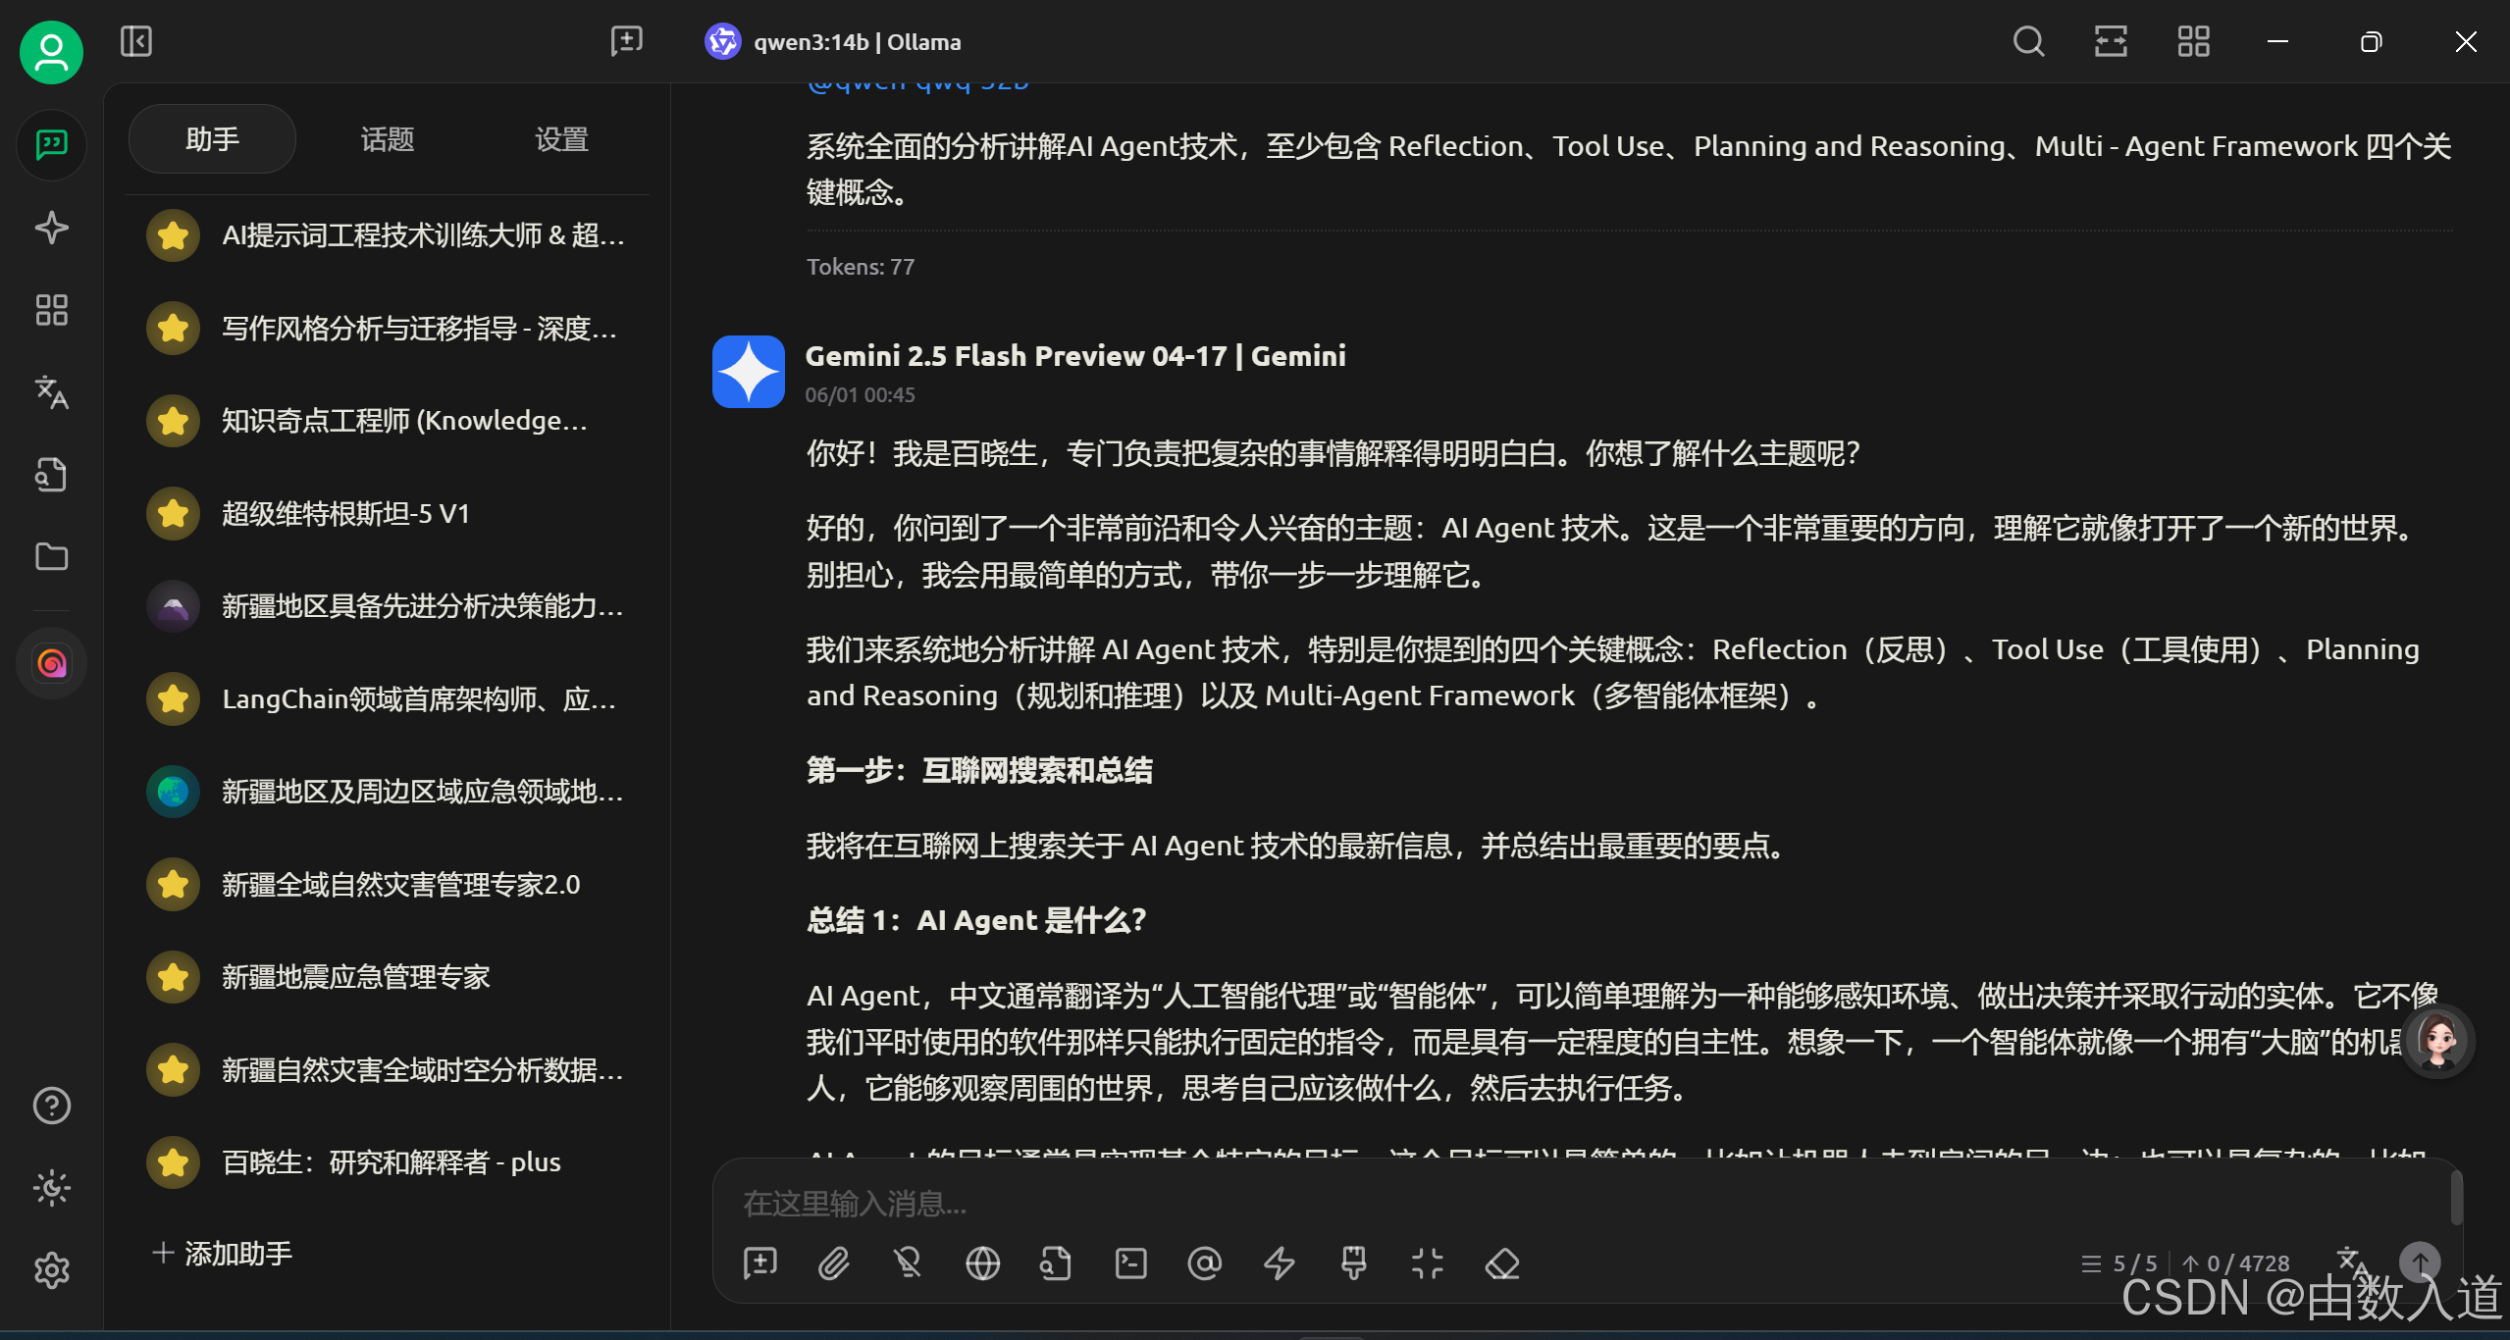Toggle narrow chat width icon
2510x1340 pixels.
coord(2111,41)
